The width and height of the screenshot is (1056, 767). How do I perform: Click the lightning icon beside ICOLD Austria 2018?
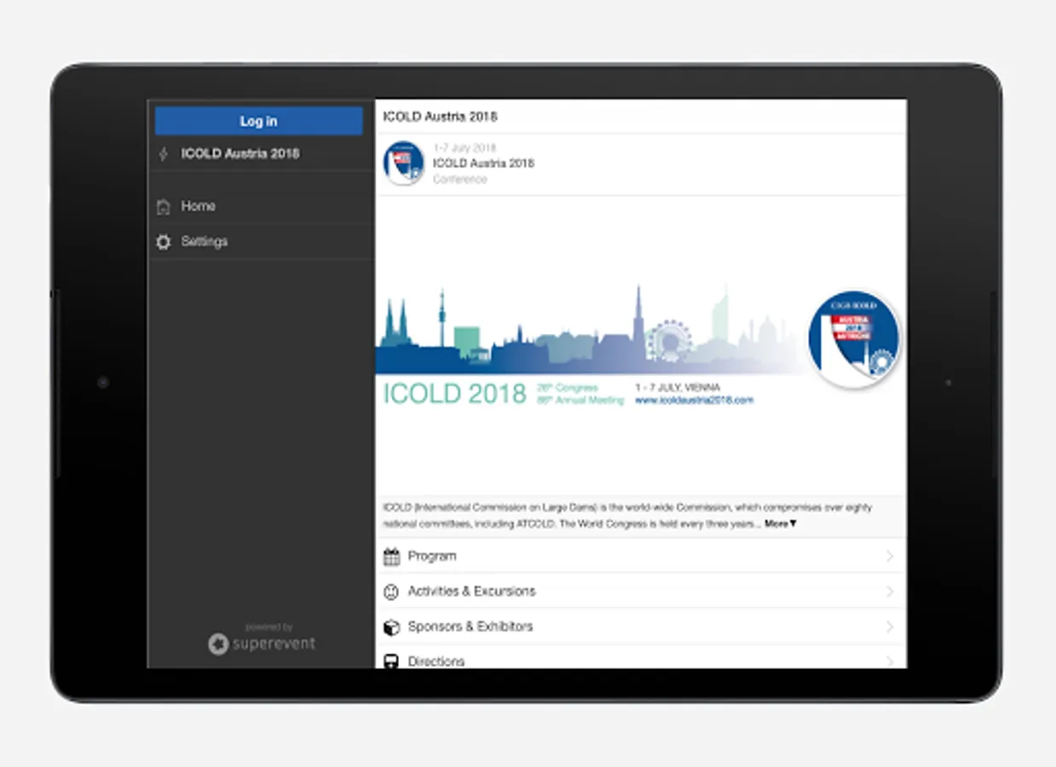coord(164,154)
